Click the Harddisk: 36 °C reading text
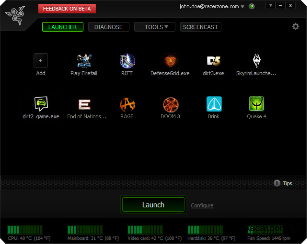This screenshot has height=244, width=307. click(x=211, y=238)
